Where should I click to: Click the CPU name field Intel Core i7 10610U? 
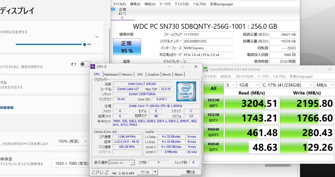(x=142, y=84)
